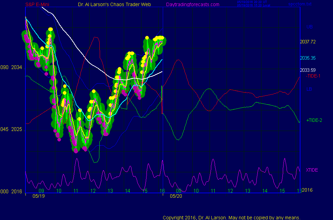Click the 12 hour label for 05/19

click(93, 191)
